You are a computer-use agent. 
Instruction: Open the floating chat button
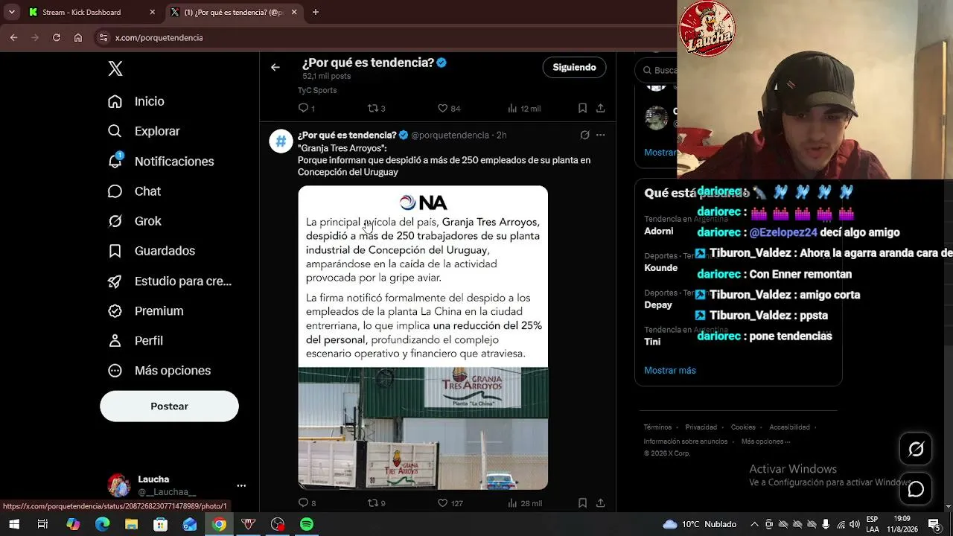tap(916, 489)
